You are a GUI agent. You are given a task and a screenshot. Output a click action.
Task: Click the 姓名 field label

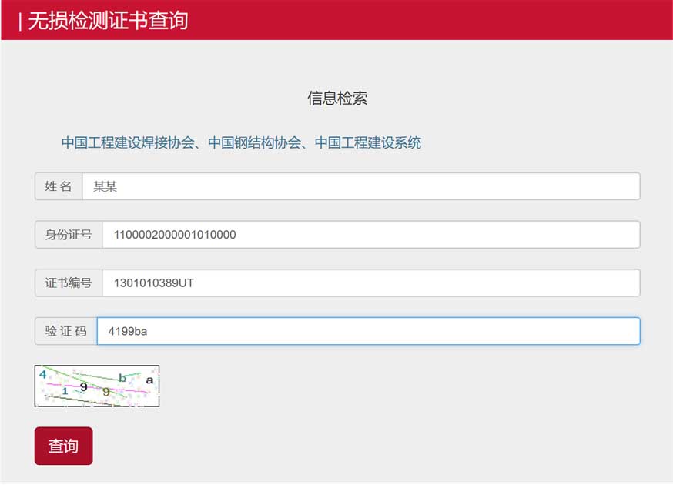coord(59,186)
